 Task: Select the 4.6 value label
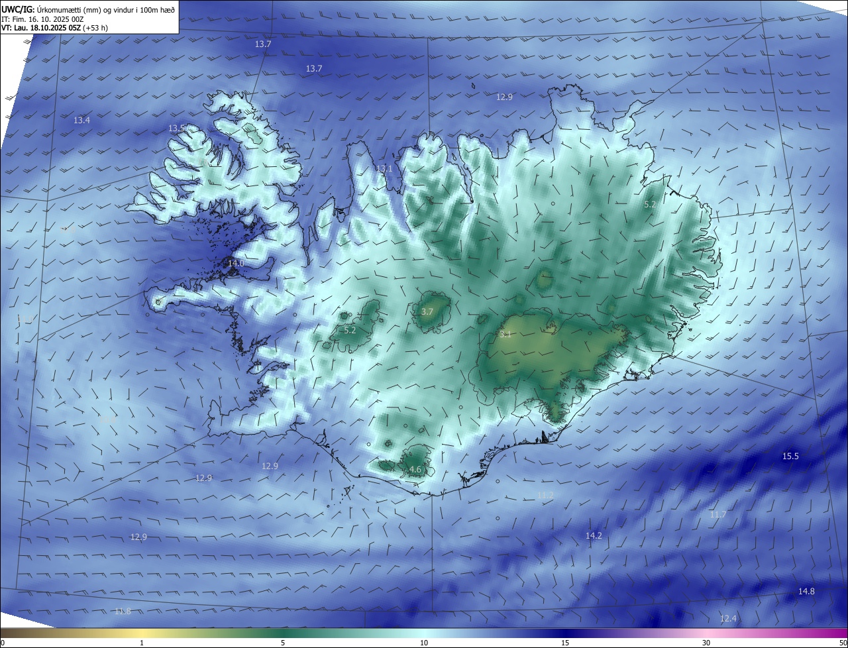click(415, 470)
